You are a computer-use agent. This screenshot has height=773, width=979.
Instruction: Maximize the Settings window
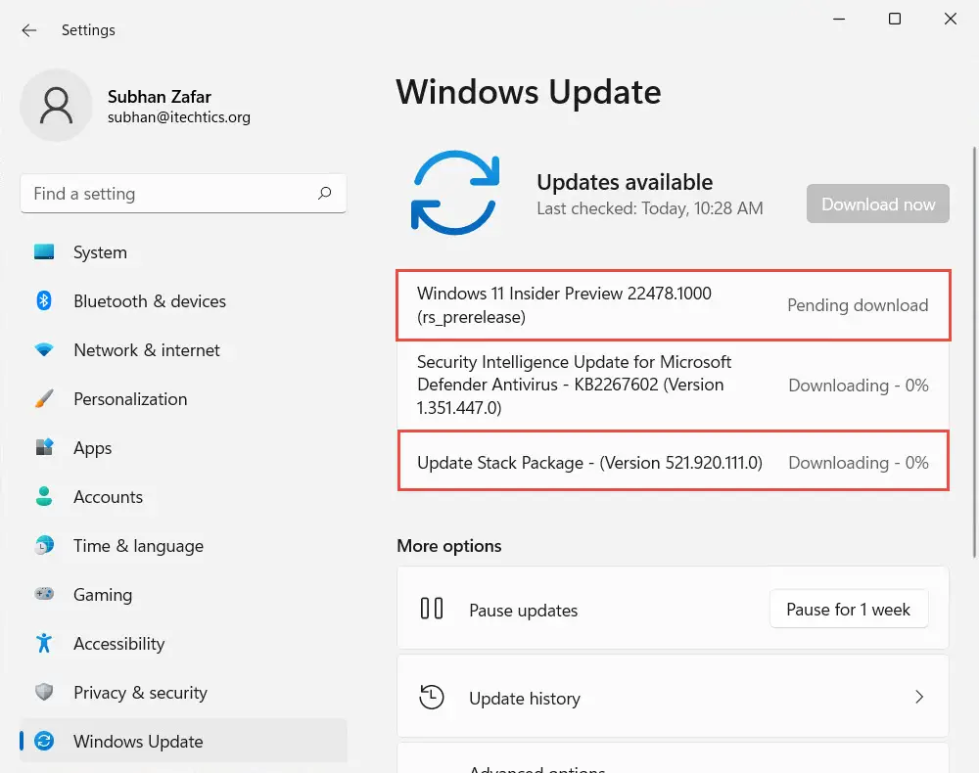(x=895, y=19)
